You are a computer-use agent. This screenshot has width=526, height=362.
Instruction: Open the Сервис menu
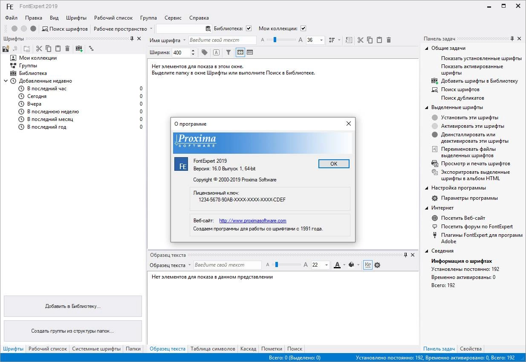(173, 18)
